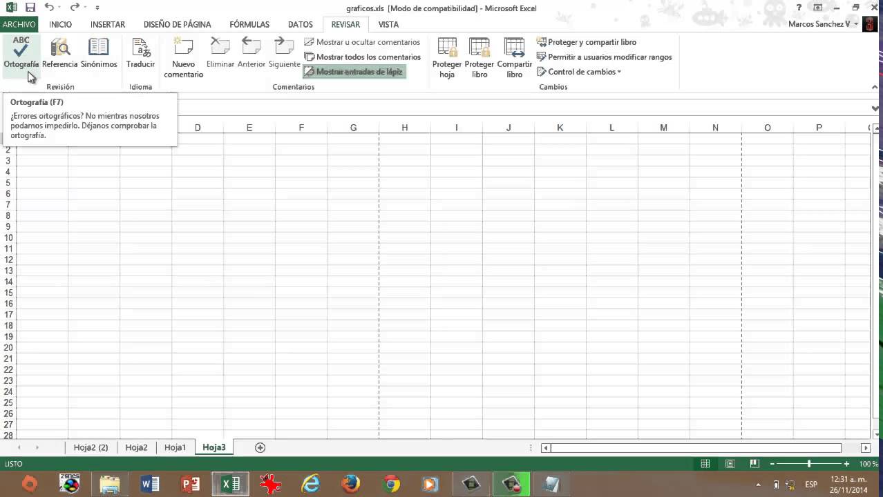Add a Nuevo comentario
This screenshot has width=883, height=497.
pos(183,58)
